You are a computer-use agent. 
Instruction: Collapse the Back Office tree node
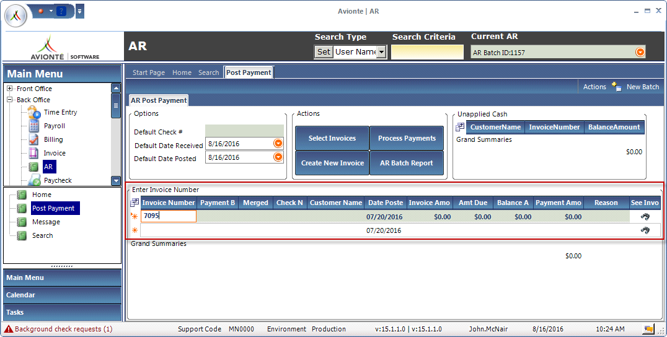tap(10, 100)
